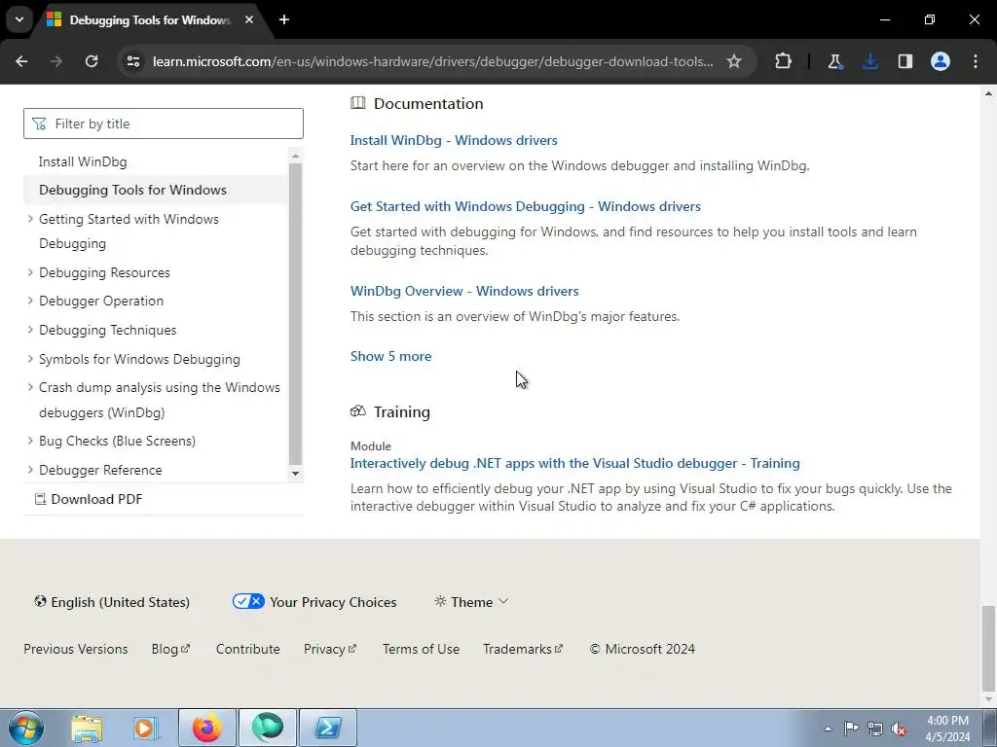The image size is (997, 747).
Task: Open the muted volume tray icon
Action: (x=899, y=729)
